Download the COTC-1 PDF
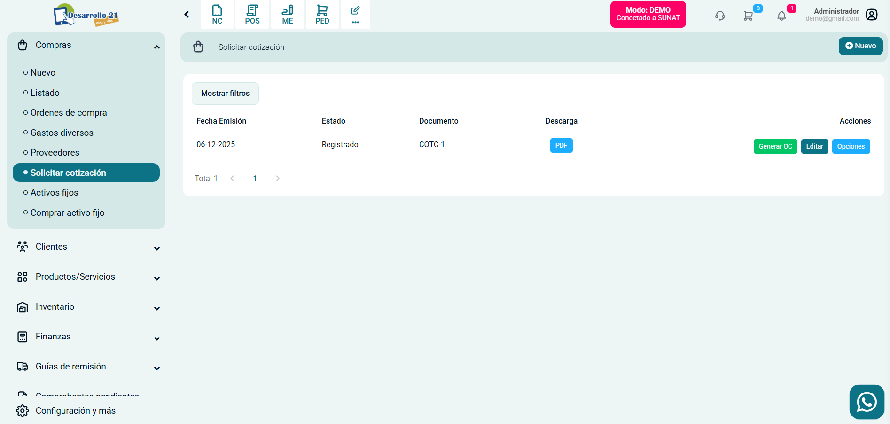This screenshot has height=424, width=890. [x=561, y=146]
